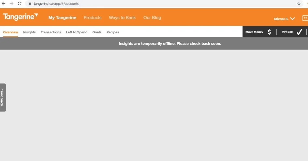The image size is (308, 161).
Task: Click the browser forward arrow
Action: tap(12, 3)
